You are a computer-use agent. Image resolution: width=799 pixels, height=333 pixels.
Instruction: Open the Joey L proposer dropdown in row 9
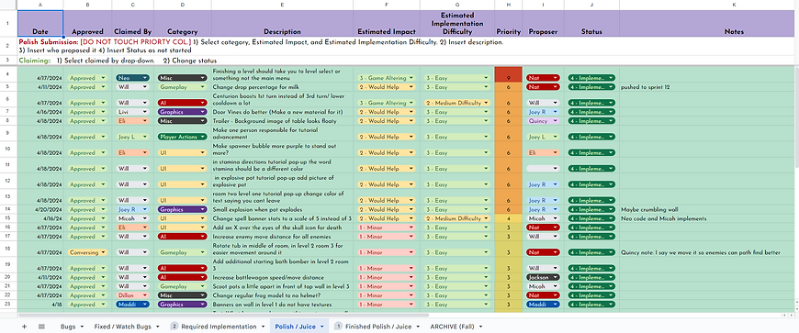click(x=543, y=137)
